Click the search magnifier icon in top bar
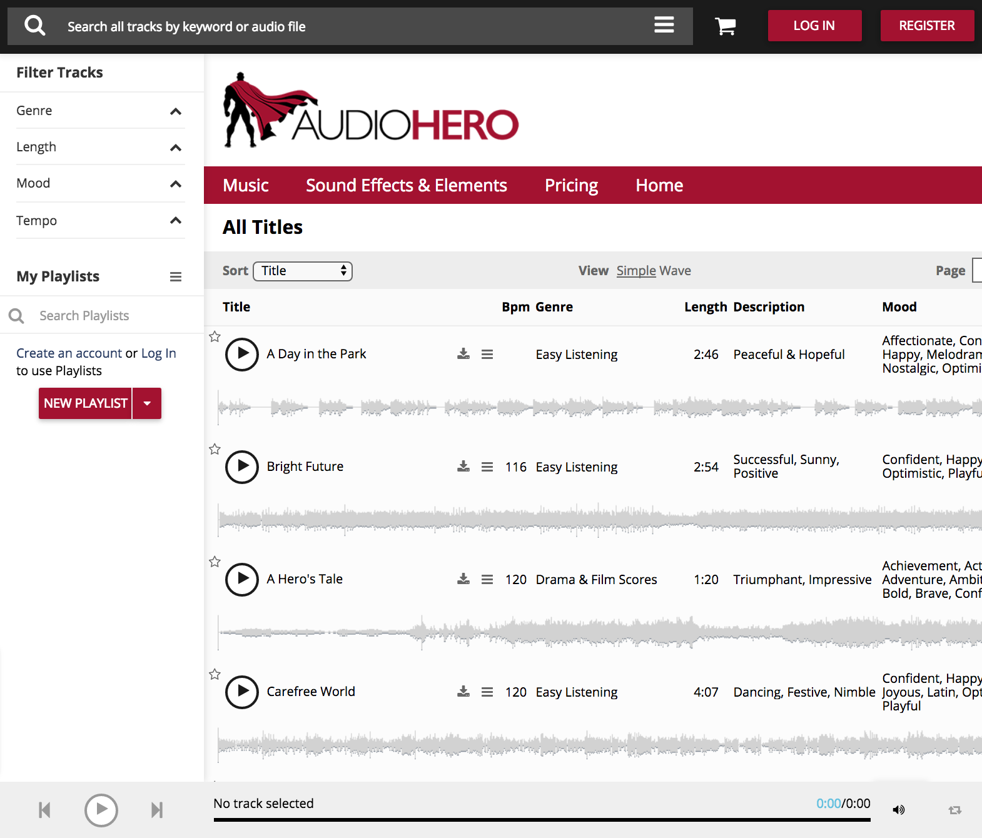 tap(35, 26)
